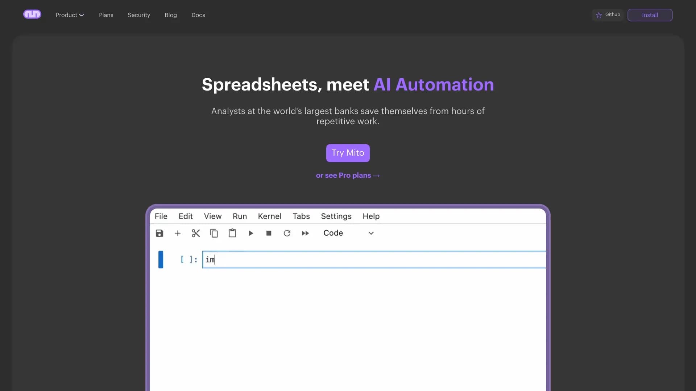Visit the Blog link

[171, 15]
